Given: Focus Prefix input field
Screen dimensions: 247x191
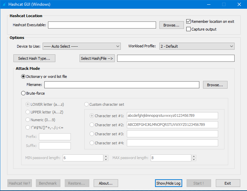Looking at the screenshot, I should [x=55, y=137].
